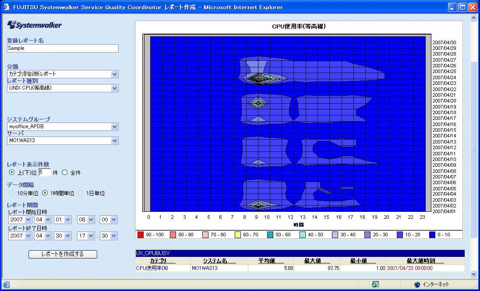480x291 pixels.
Task: Click the MO1WAS13 table cell
Action: (x=219, y=268)
